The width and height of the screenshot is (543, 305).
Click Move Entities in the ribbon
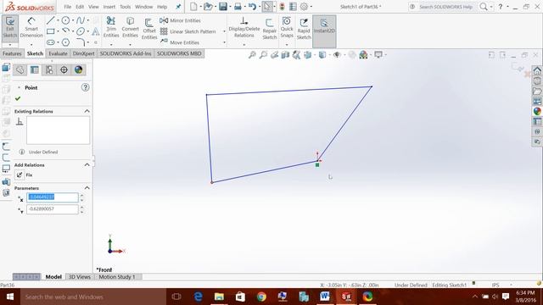(x=179, y=42)
